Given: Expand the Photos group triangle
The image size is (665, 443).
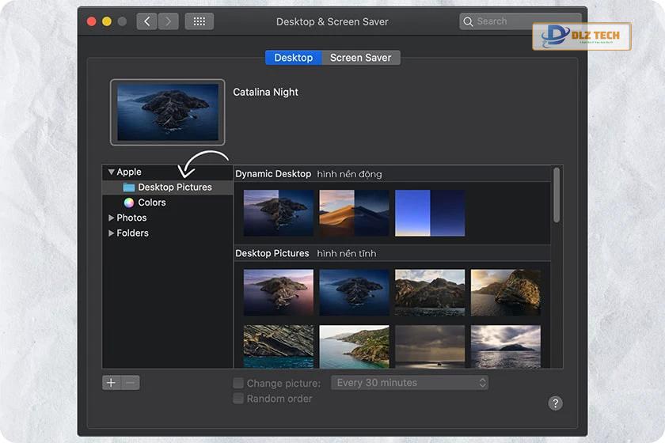Looking at the screenshot, I should click(111, 218).
